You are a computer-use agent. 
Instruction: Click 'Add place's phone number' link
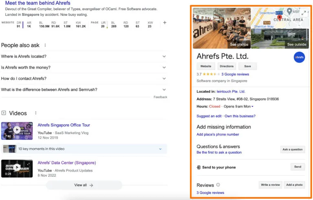coord(218,134)
